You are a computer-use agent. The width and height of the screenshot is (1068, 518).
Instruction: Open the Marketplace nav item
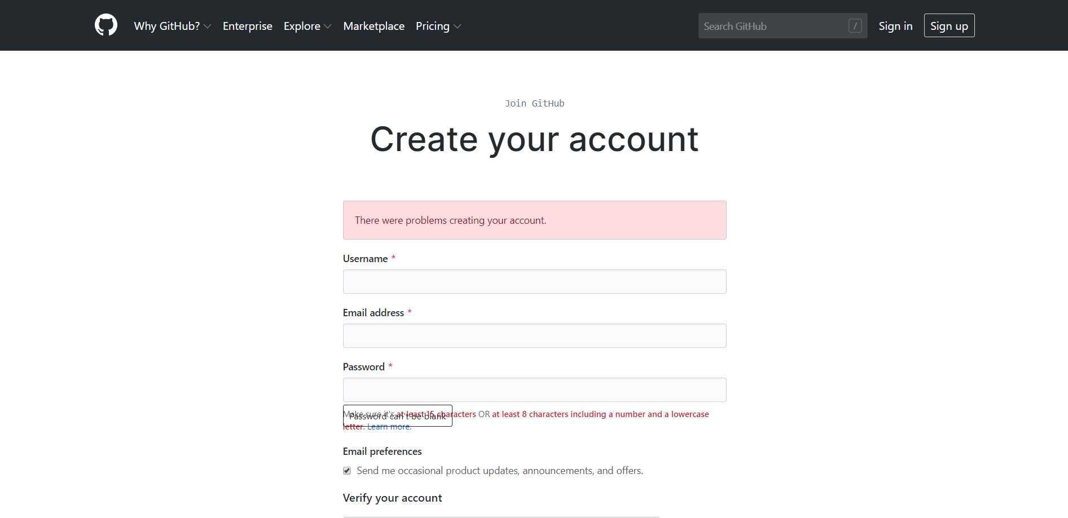point(373,26)
